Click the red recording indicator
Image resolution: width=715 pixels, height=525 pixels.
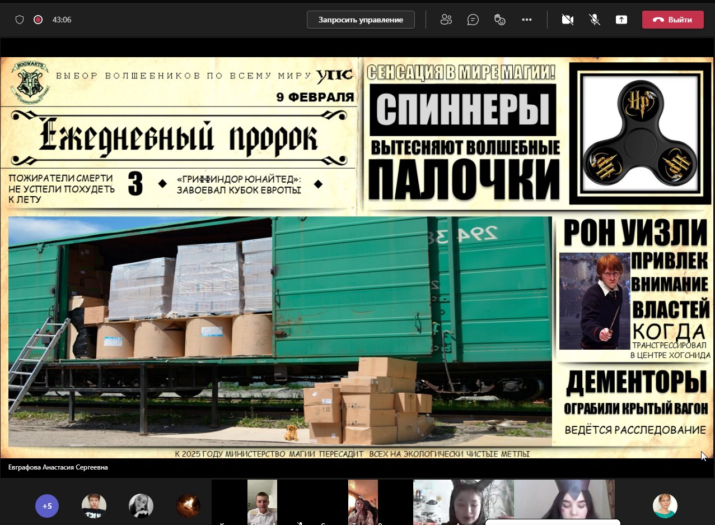tap(38, 20)
